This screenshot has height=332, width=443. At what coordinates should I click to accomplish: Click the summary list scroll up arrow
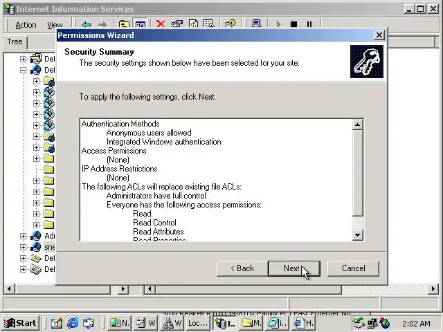pyautogui.click(x=358, y=124)
